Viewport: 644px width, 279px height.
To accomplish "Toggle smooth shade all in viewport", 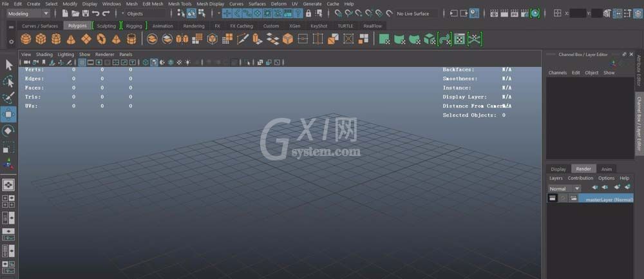I will [154, 63].
